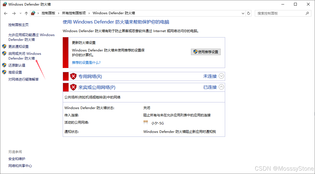Click shield icon beside 还原默认值
This screenshot has height=174, width=315.
tap(4, 65)
